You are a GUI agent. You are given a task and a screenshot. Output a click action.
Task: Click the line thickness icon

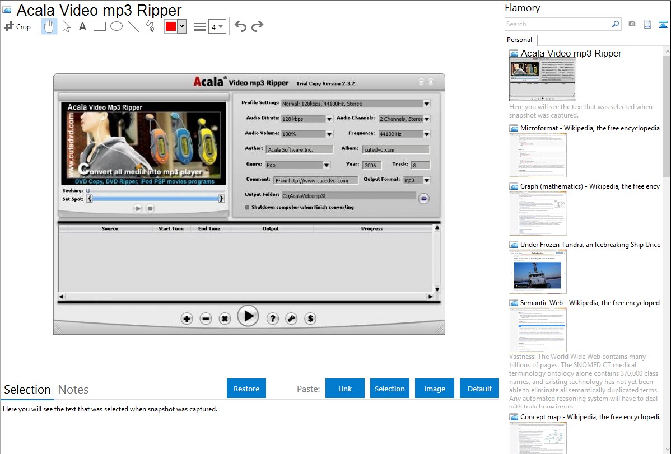(x=199, y=26)
